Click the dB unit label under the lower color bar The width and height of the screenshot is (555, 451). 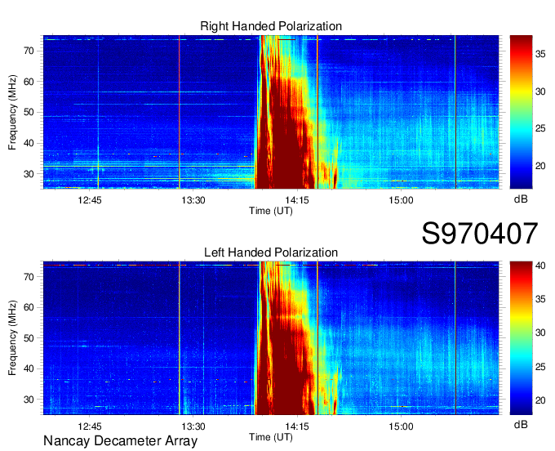click(521, 424)
